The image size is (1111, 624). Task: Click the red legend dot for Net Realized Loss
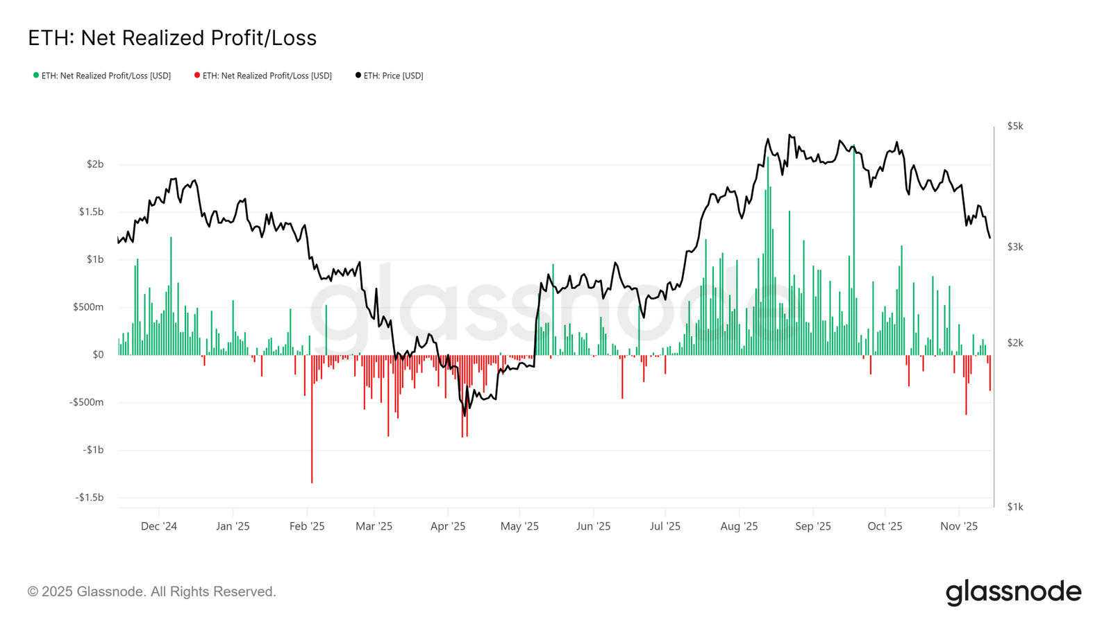197,75
